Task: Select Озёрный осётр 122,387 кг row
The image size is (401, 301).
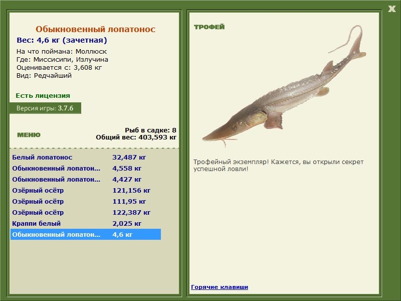Action: click(86, 212)
